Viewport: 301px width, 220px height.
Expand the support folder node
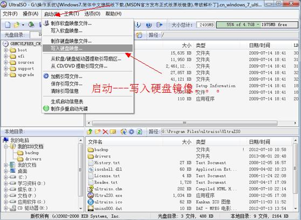click(6, 68)
